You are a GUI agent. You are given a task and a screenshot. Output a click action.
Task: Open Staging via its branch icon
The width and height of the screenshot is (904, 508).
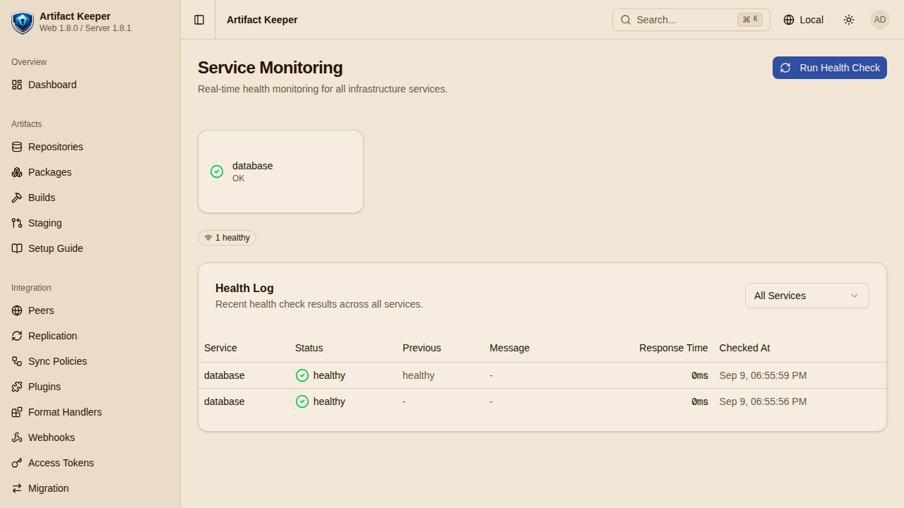17,223
